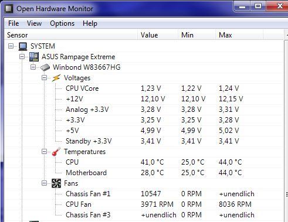Click the Winbond W83667HG chip icon
This screenshot has height=222, width=288.
45,67
